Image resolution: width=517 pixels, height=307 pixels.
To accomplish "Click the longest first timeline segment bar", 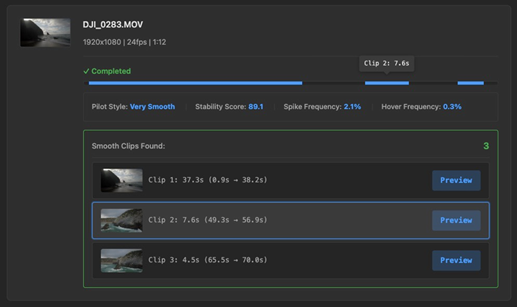I will [195, 83].
